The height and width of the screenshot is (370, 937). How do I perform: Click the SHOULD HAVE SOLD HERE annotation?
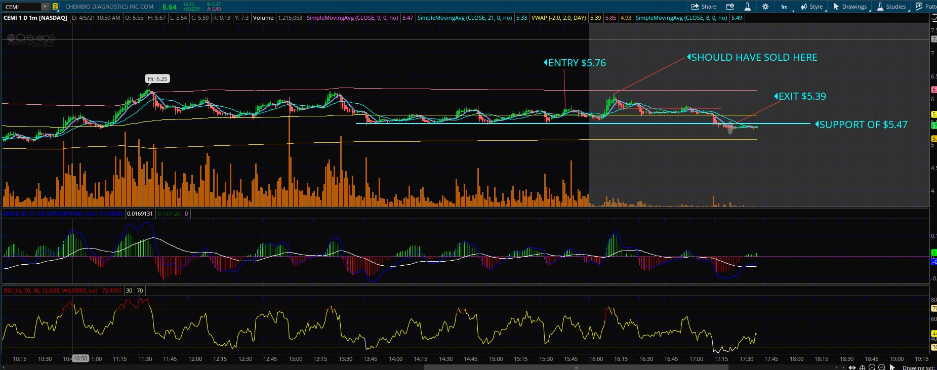[x=754, y=57]
